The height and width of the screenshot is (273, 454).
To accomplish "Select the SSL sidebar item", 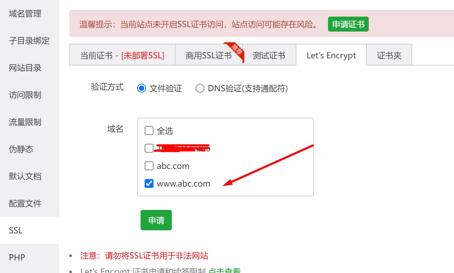I will (16, 231).
